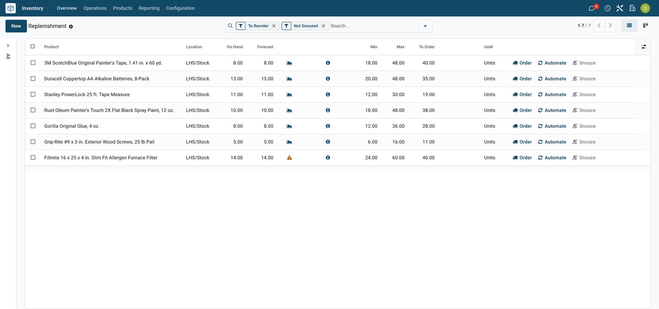This screenshot has width=659, height=309.
Task: Tick checkbox for 3M ScotchBlue Painter's Tape
Action: pyautogui.click(x=33, y=63)
